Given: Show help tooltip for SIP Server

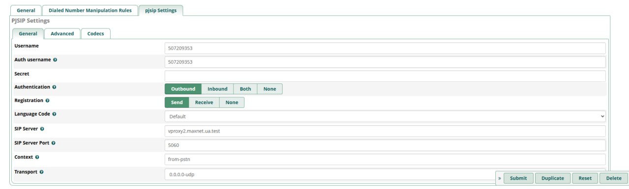Looking at the screenshot, I should click(x=42, y=129).
